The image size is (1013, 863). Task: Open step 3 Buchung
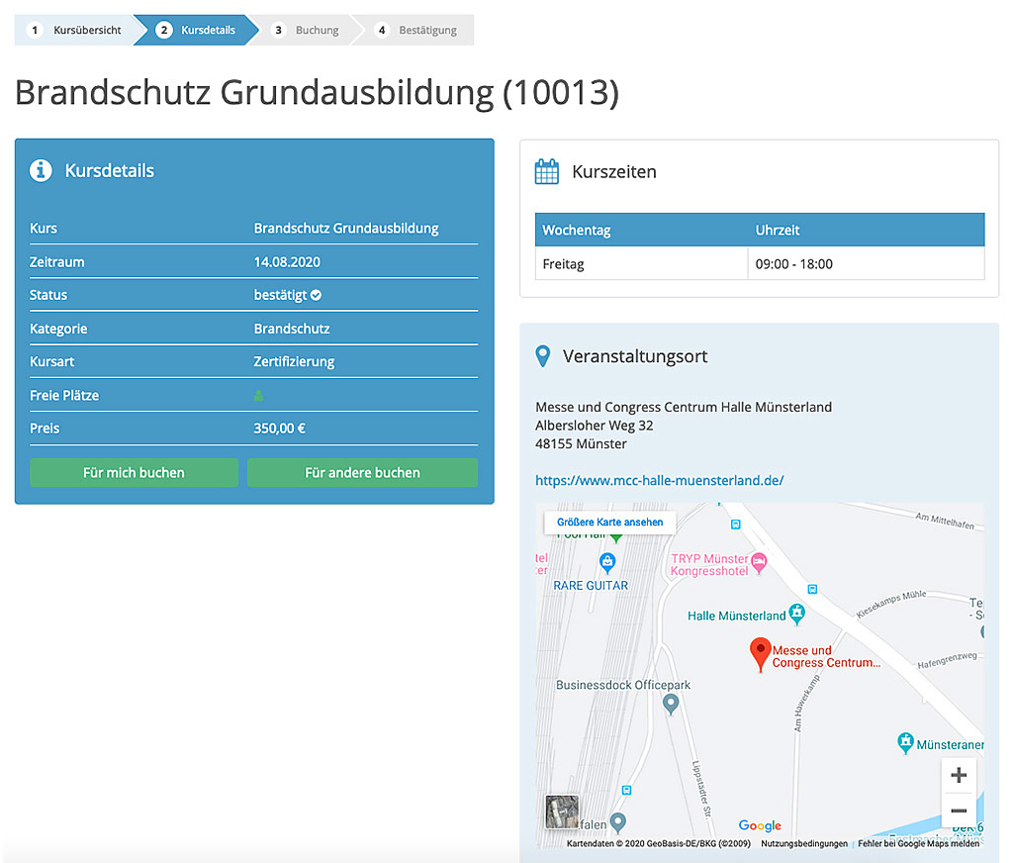pos(307,30)
